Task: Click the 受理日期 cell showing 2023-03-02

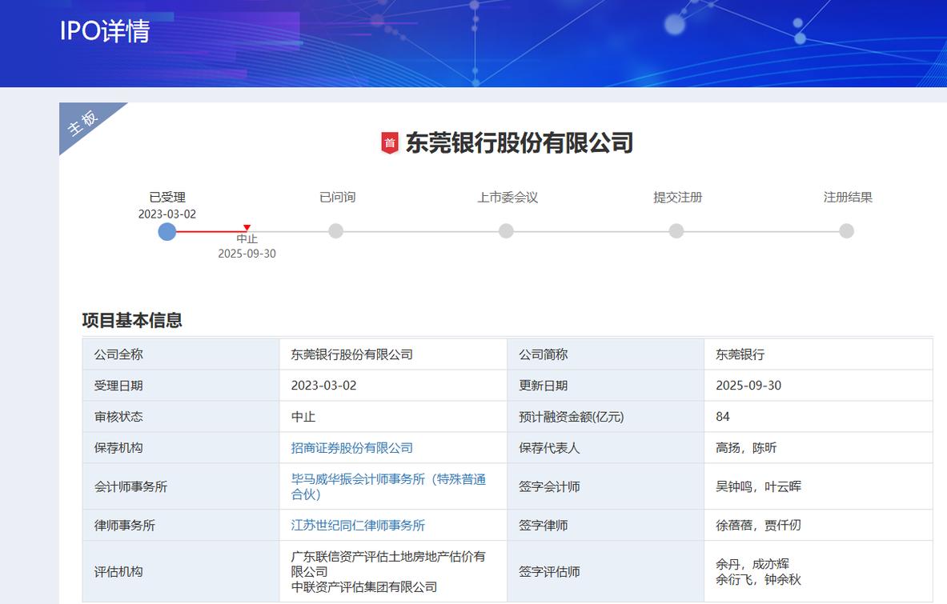Action: 324,385
